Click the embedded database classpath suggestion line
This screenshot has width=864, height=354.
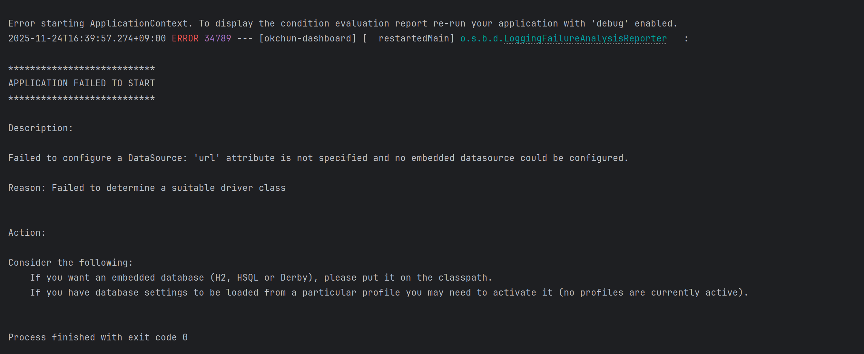pos(261,278)
